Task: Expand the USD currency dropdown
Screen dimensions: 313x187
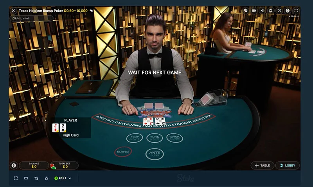Action: (x=63, y=178)
